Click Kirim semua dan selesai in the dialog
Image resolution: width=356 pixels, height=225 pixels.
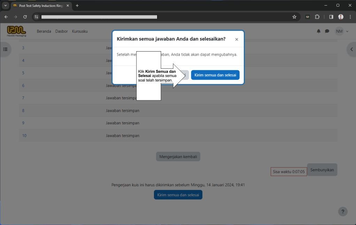[x=215, y=75]
